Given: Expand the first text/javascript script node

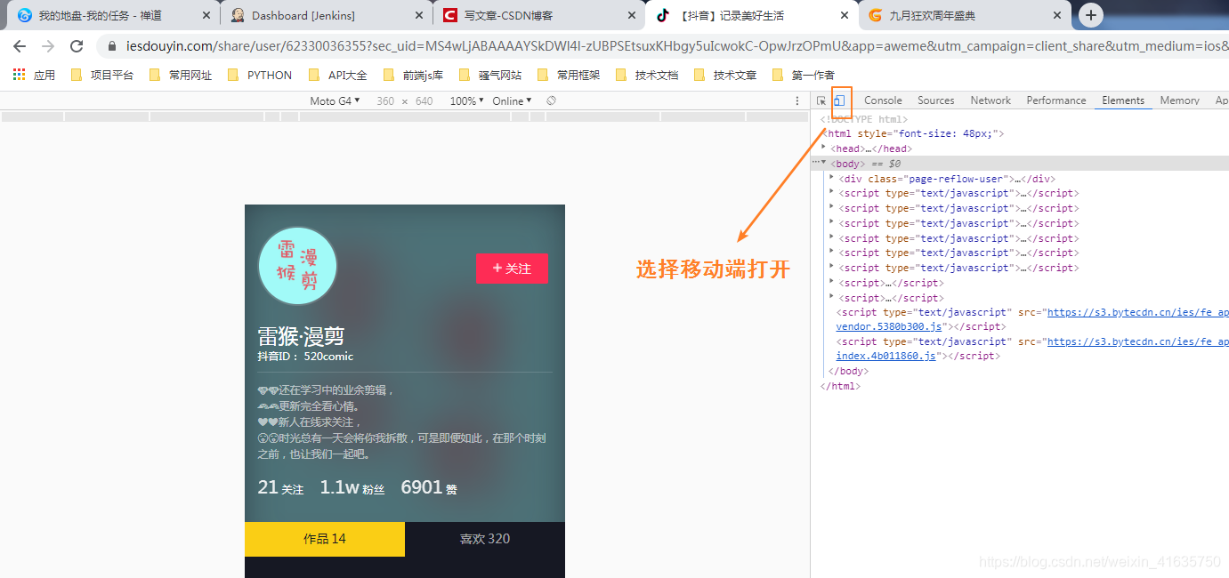Looking at the screenshot, I should tap(832, 193).
